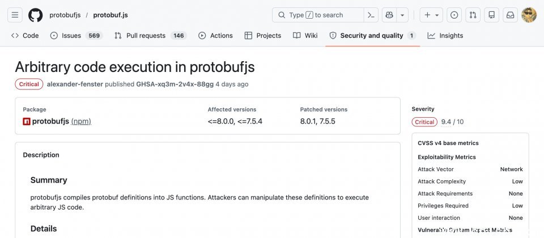Open the repositories icon in header
544x238 pixels.
click(x=491, y=15)
